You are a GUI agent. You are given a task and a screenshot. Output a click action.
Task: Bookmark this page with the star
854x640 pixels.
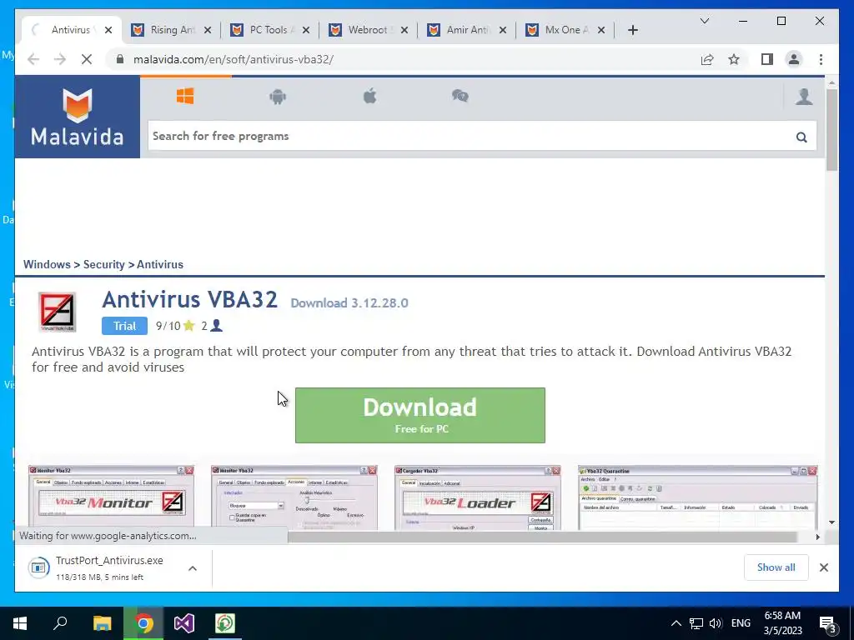point(734,59)
